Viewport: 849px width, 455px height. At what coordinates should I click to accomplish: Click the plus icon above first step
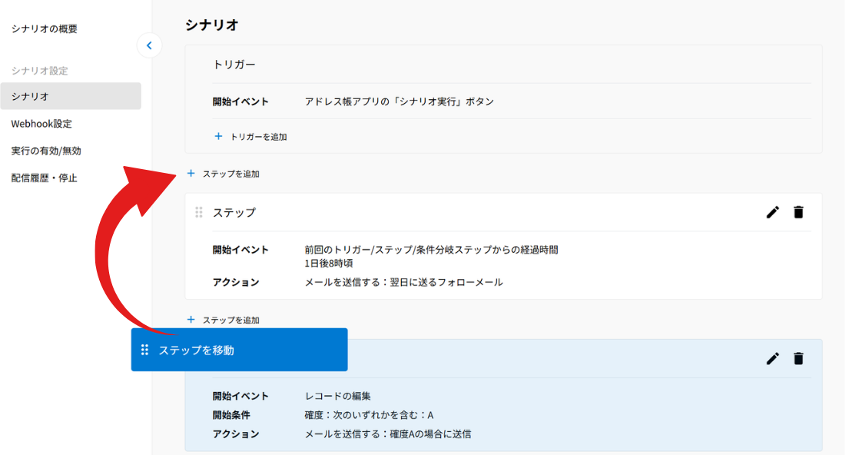point(191,174)
